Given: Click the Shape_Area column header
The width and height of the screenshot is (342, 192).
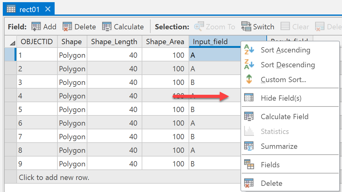Looking at the screenshot, I should pos(165,42).
